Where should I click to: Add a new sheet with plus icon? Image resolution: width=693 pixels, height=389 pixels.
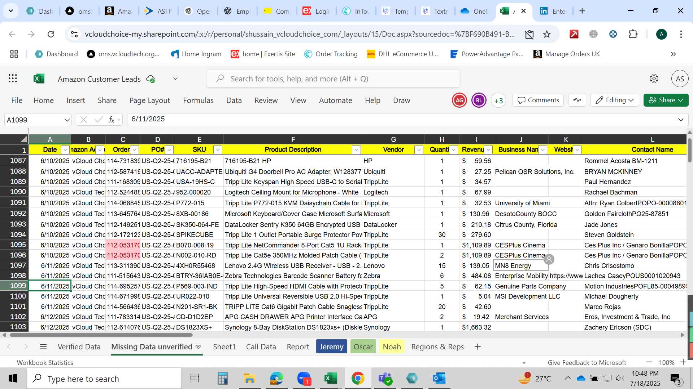click(x=478, y=346)
